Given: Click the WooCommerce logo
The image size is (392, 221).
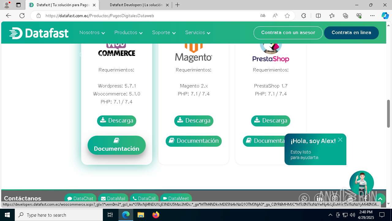Looking at the screenshot, I should click(117, 50).
